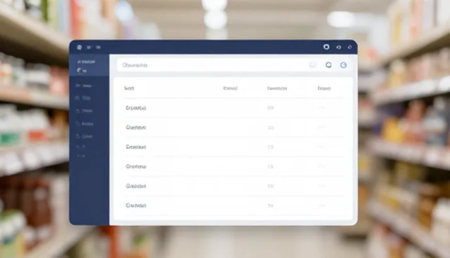Sort by the second table column header
Image resolution: width=450 pixels, height=258 pixels.
(230, 88)
